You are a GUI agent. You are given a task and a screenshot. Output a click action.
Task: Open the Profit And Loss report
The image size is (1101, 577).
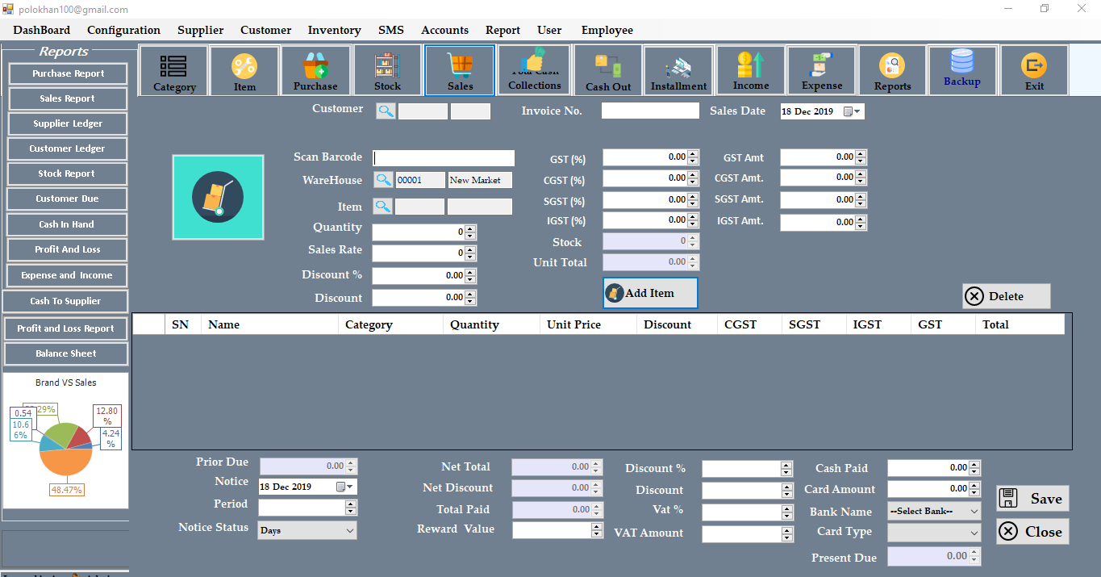click(x=67, y=249)
